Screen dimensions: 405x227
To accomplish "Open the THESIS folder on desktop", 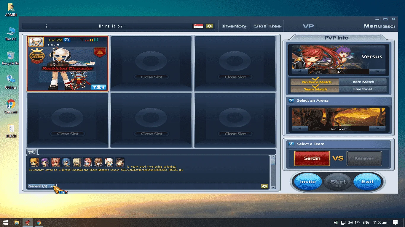I will (11, 131).
